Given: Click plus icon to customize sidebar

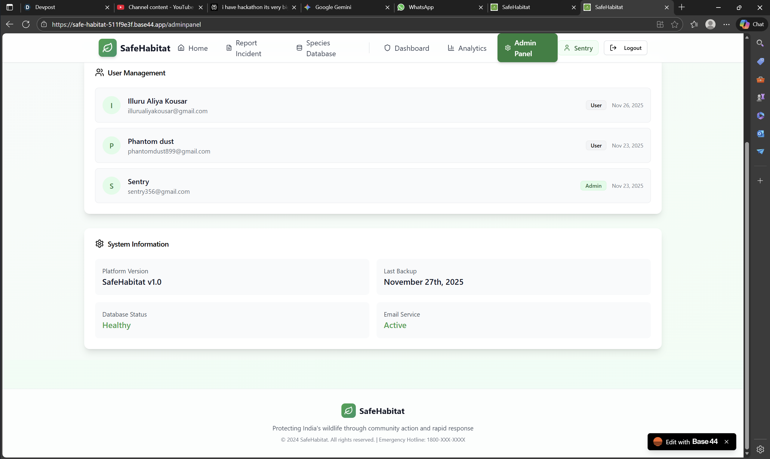Looking at the screenshot, I should (x=760, y=181).
